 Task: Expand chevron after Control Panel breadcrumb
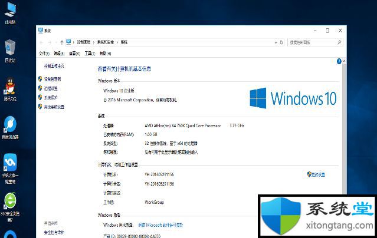(x=94, y=42)
